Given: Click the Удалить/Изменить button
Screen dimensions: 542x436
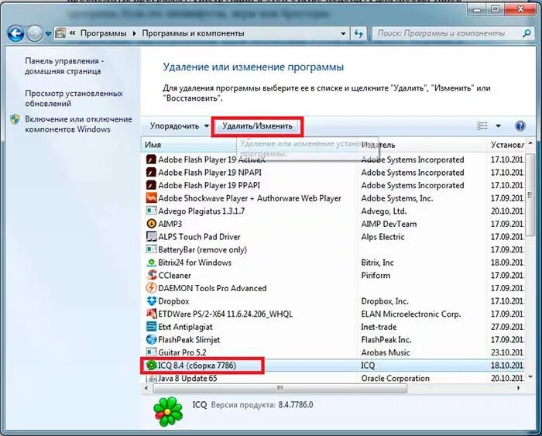Looking at the screenshot, I should [257, 126].
